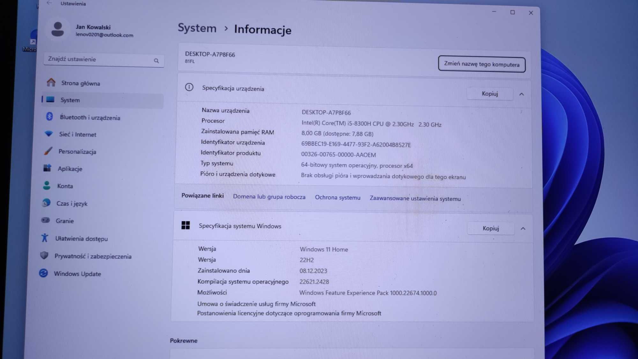
Task: Click the search magnifier icon
Action: coord(156,61)
